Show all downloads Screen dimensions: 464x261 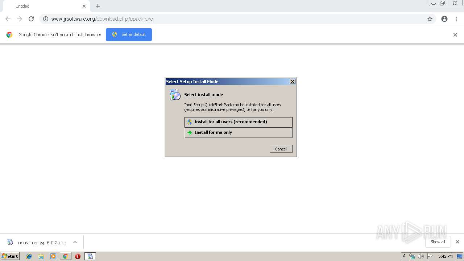pyautogui.click(x=438, y=242)
